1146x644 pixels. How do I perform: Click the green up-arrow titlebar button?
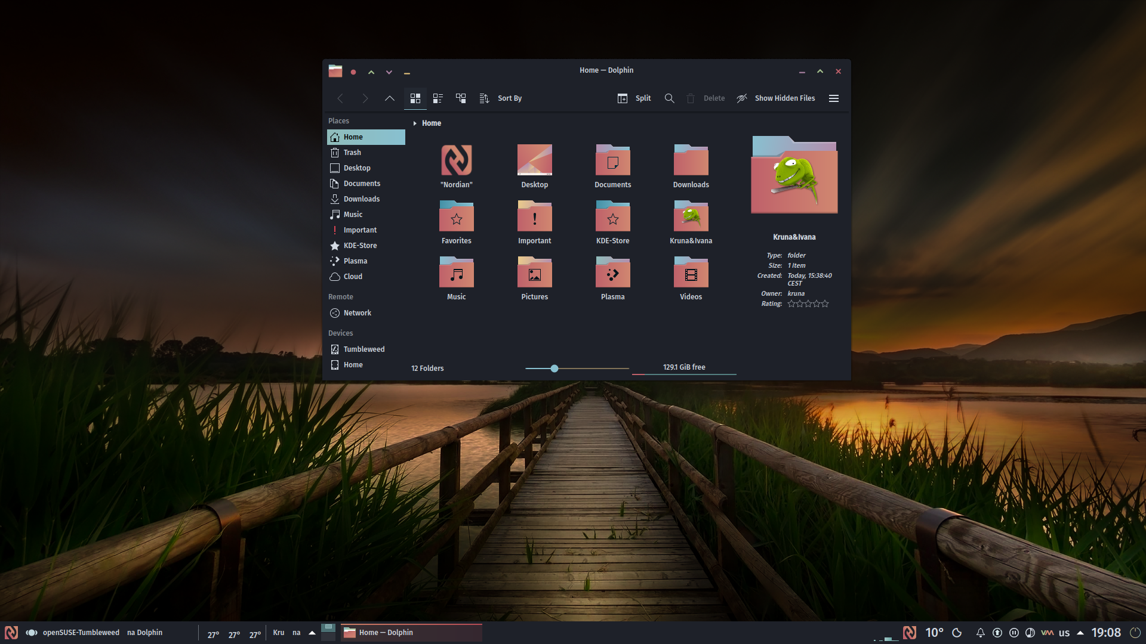[x=371, y=72]
